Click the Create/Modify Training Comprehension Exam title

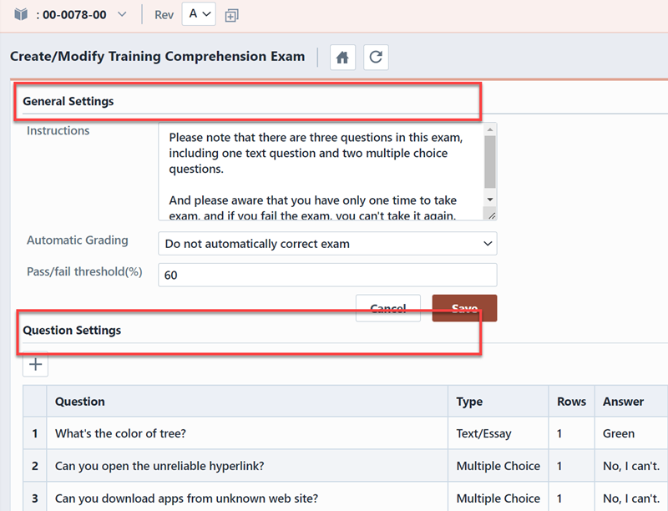pyautogui.click(x=158, y=56)
